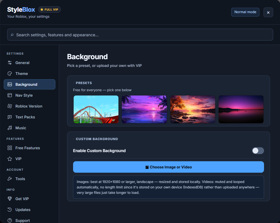This screenshot has width=280, height=223.
Task: Switch to Normal mode
Action: (x=245, y=12)
